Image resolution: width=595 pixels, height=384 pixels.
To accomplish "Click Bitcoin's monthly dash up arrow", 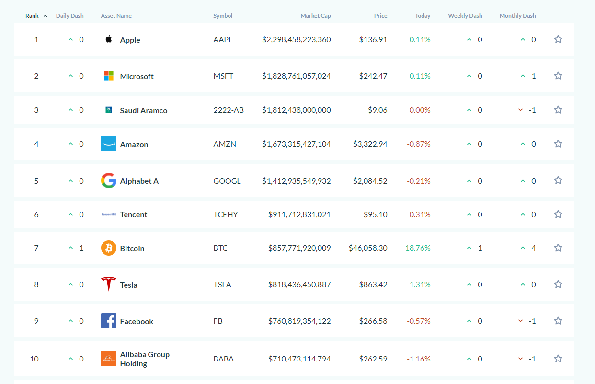I will [523, 248].
